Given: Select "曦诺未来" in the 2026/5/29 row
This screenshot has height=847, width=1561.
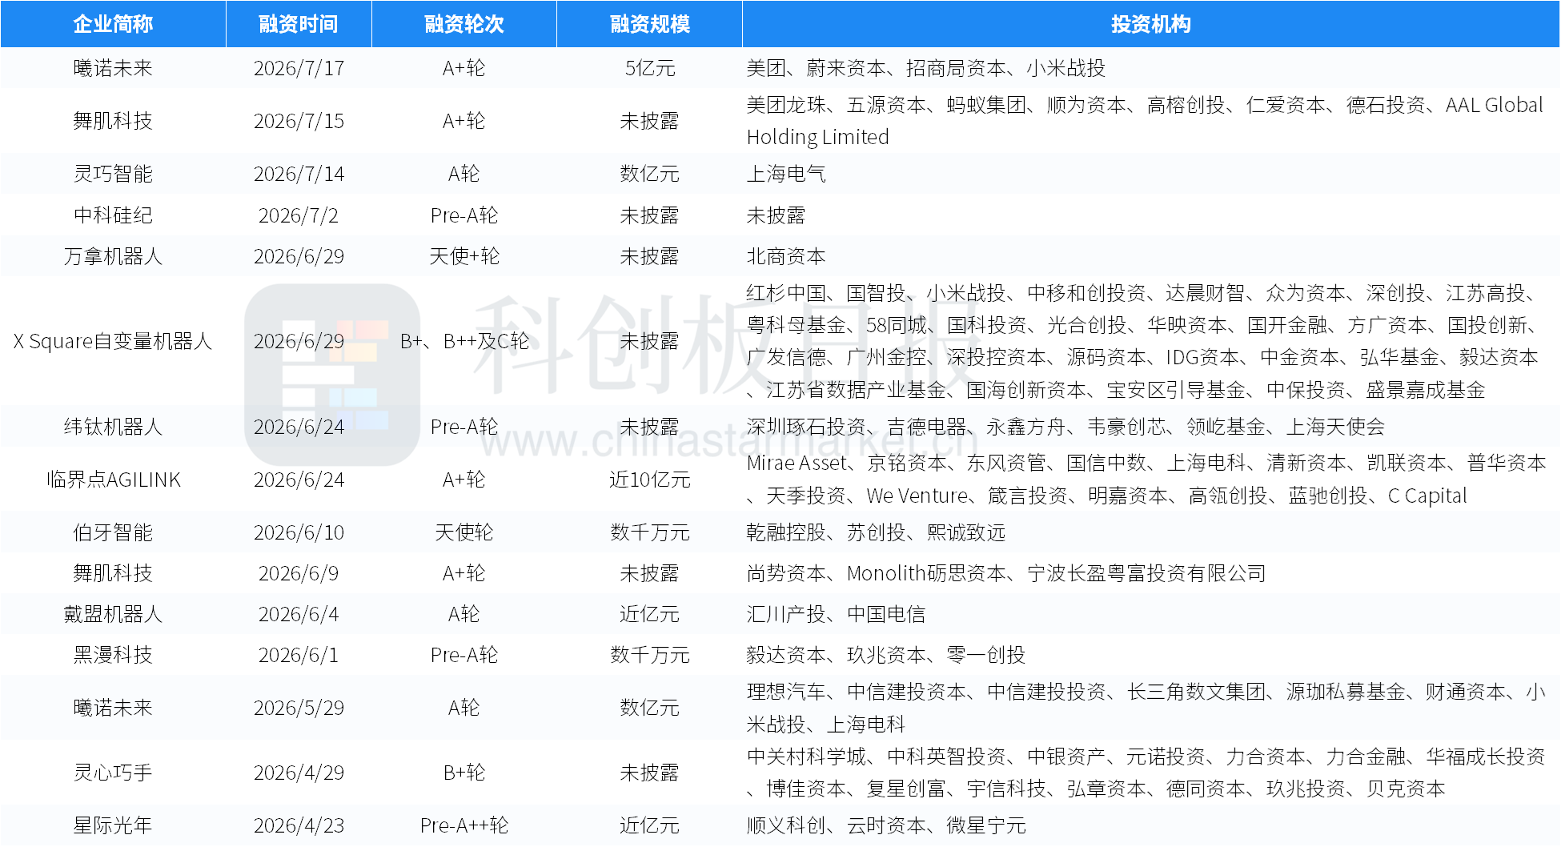Looking at the screenshot, I should 113,708.
